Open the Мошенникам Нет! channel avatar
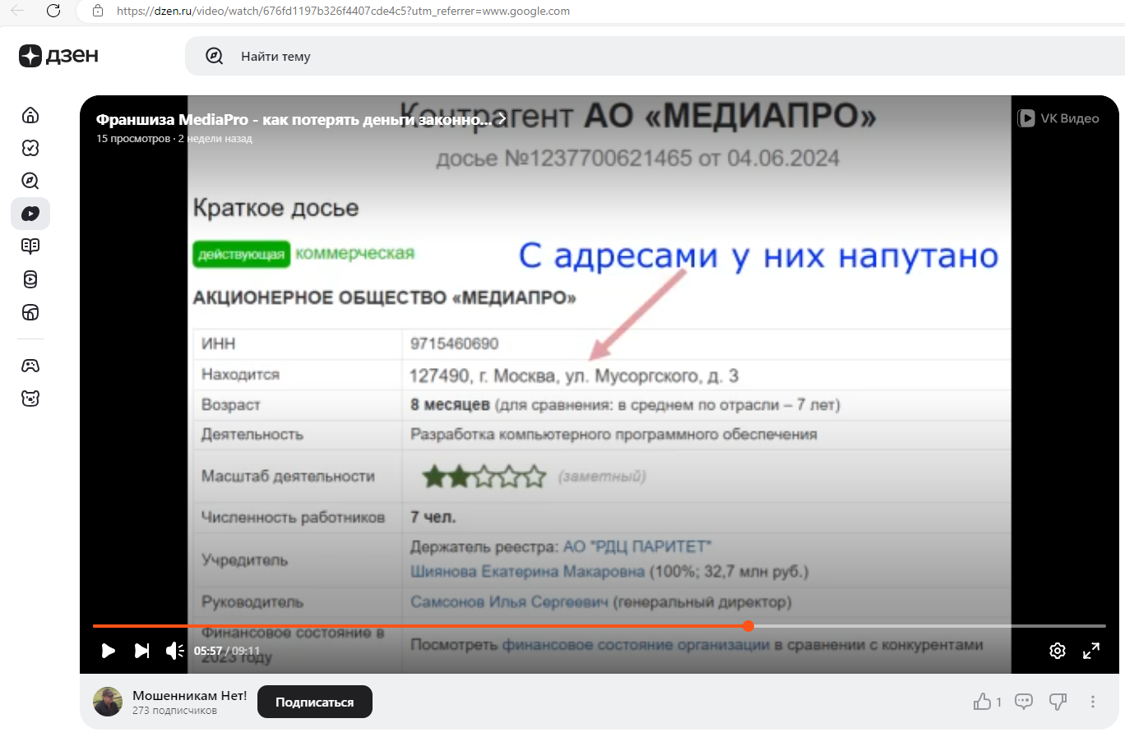This screenshot has height=737, width=1125. (x=108, y=702)
